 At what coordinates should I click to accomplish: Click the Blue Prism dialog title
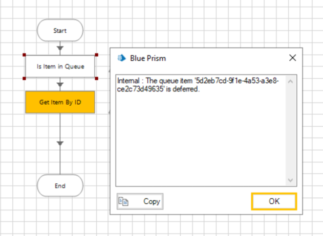pyautogui.click(x=148, y=58)
